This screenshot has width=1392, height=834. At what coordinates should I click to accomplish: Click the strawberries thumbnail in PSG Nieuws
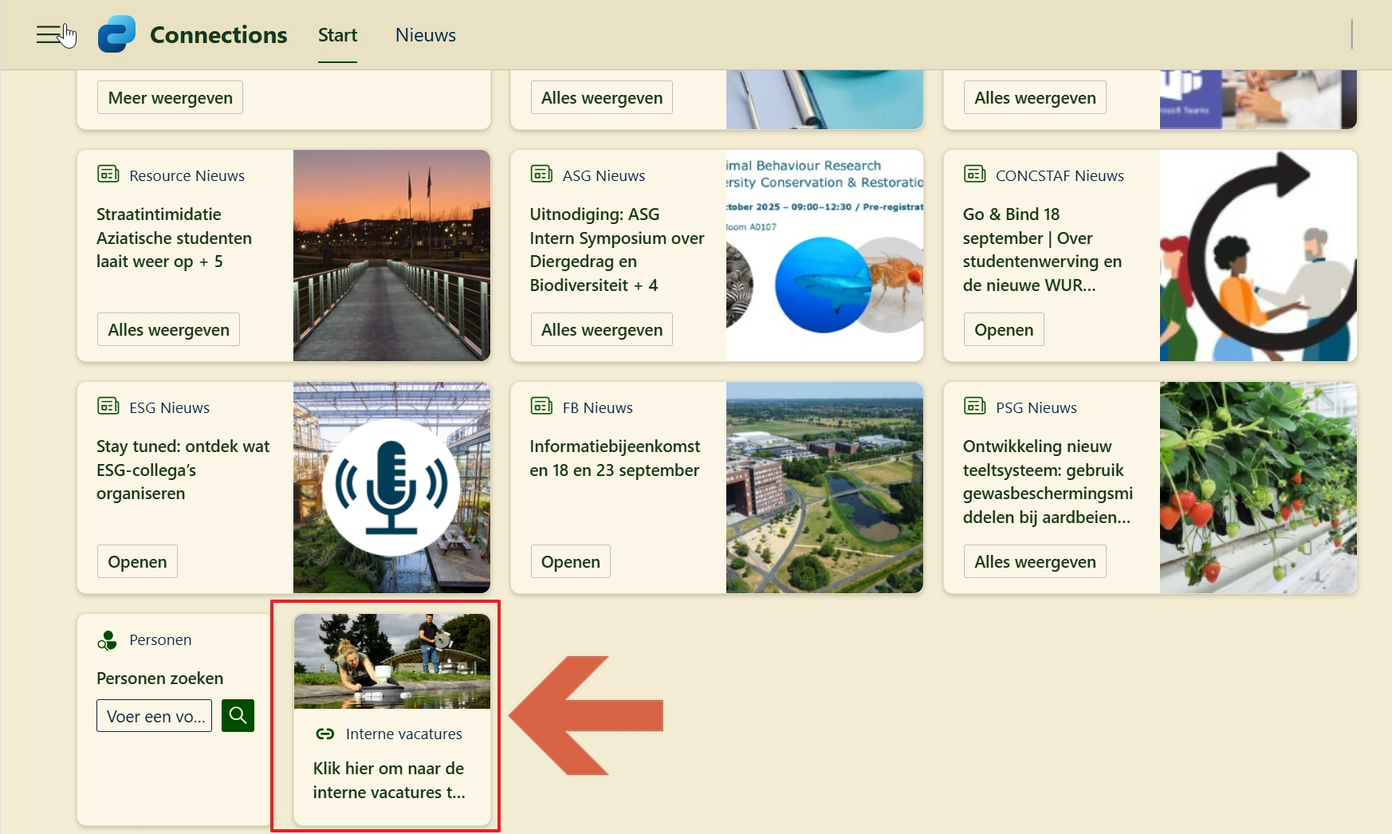point(1257,487)
